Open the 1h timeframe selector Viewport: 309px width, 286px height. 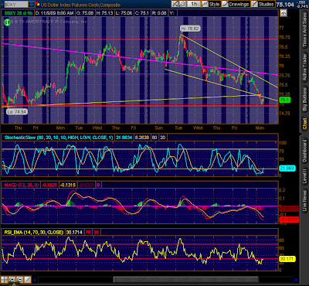[x=194, y=4]
